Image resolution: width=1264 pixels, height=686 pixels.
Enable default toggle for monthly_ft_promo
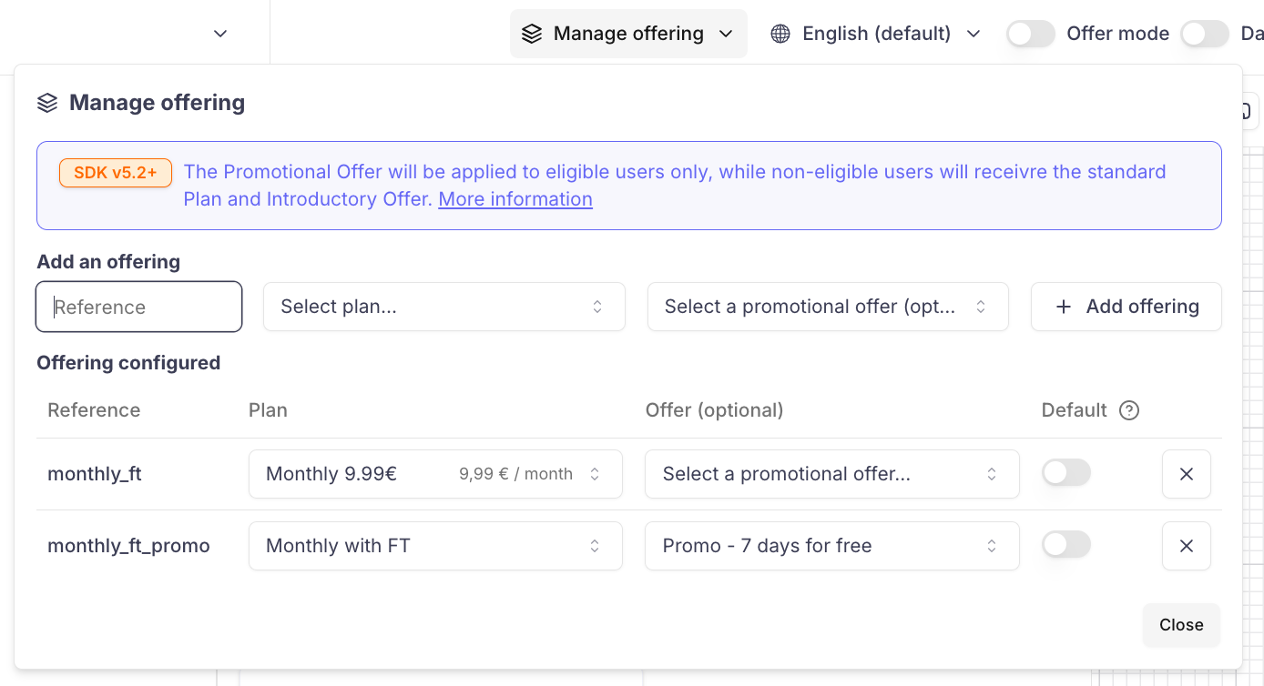[x=1066, y=545]
